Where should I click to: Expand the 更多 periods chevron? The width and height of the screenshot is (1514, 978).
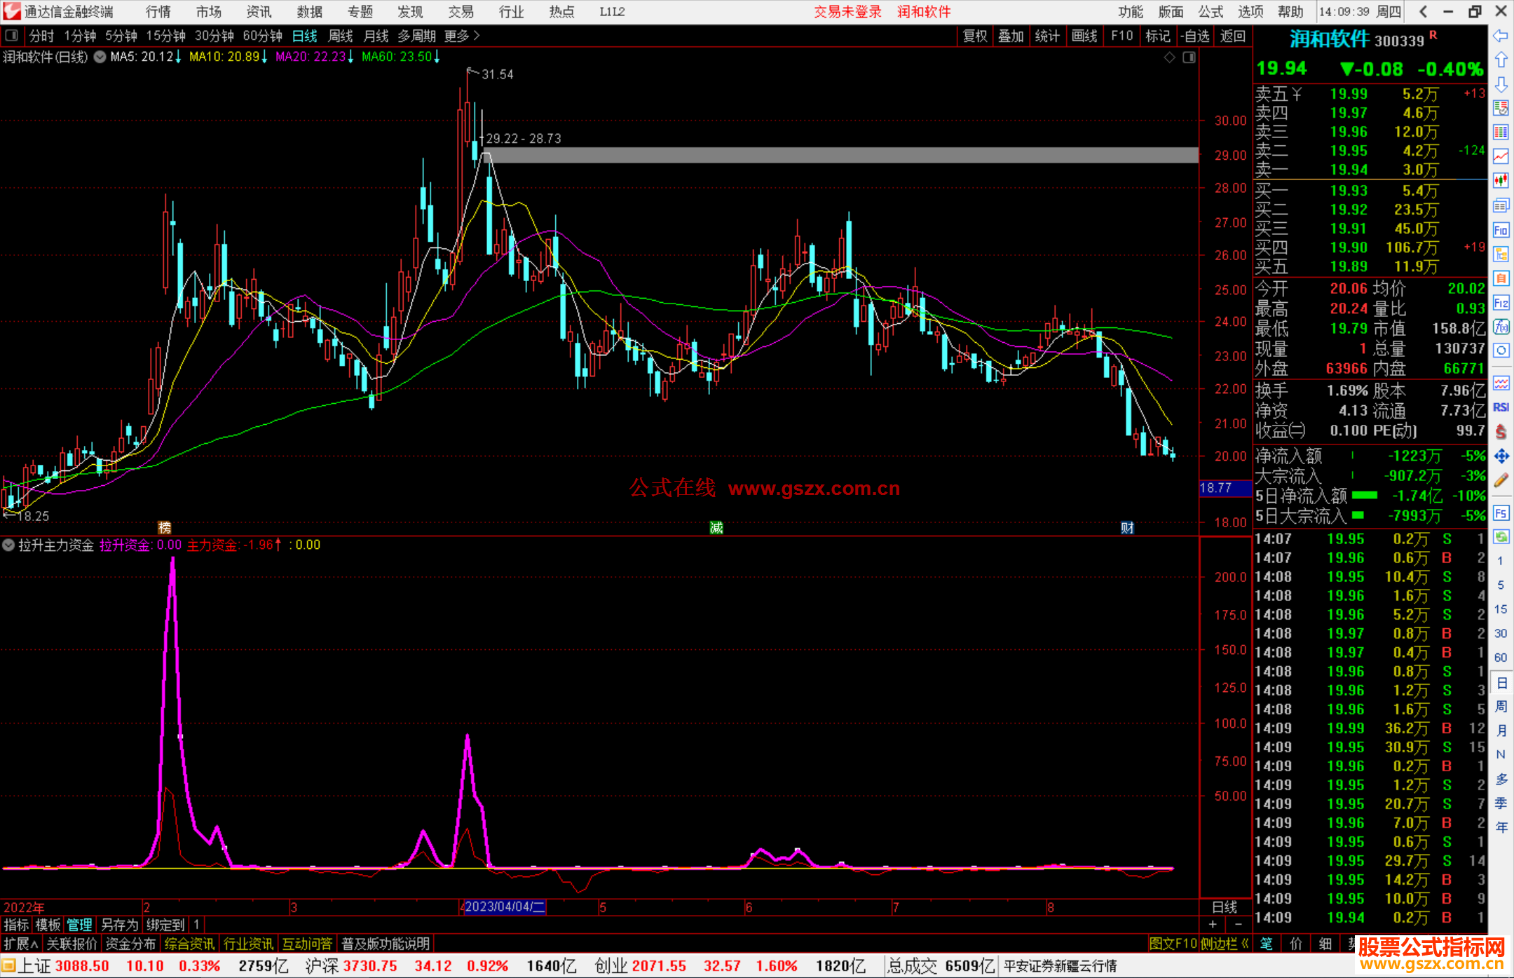tap(477, 35)
